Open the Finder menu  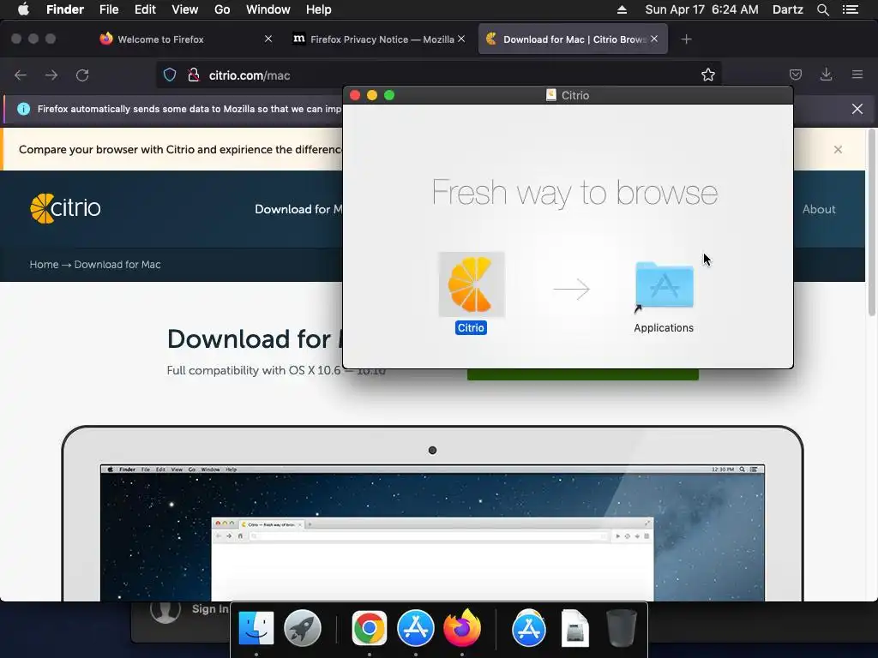[65, 9]
